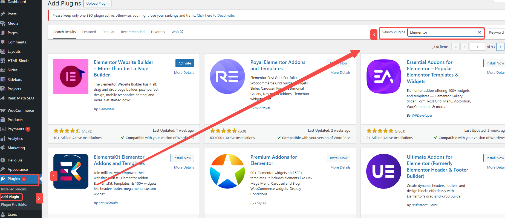Screen dimensions: 505x218
Task: Click the Plugins update count badge
Action: coord(24,179)
